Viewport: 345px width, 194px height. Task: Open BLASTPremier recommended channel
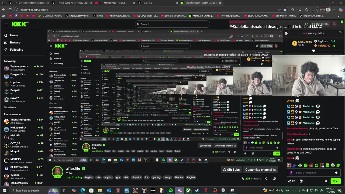24,169
